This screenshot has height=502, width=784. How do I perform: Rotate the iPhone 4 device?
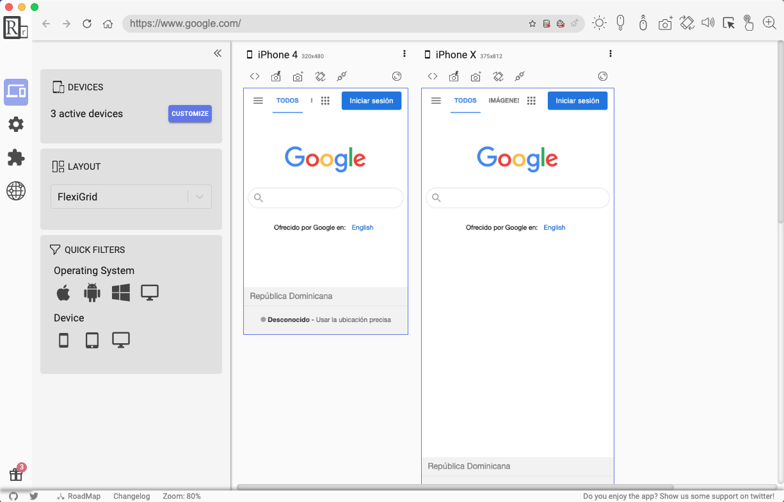coord(321,76)
